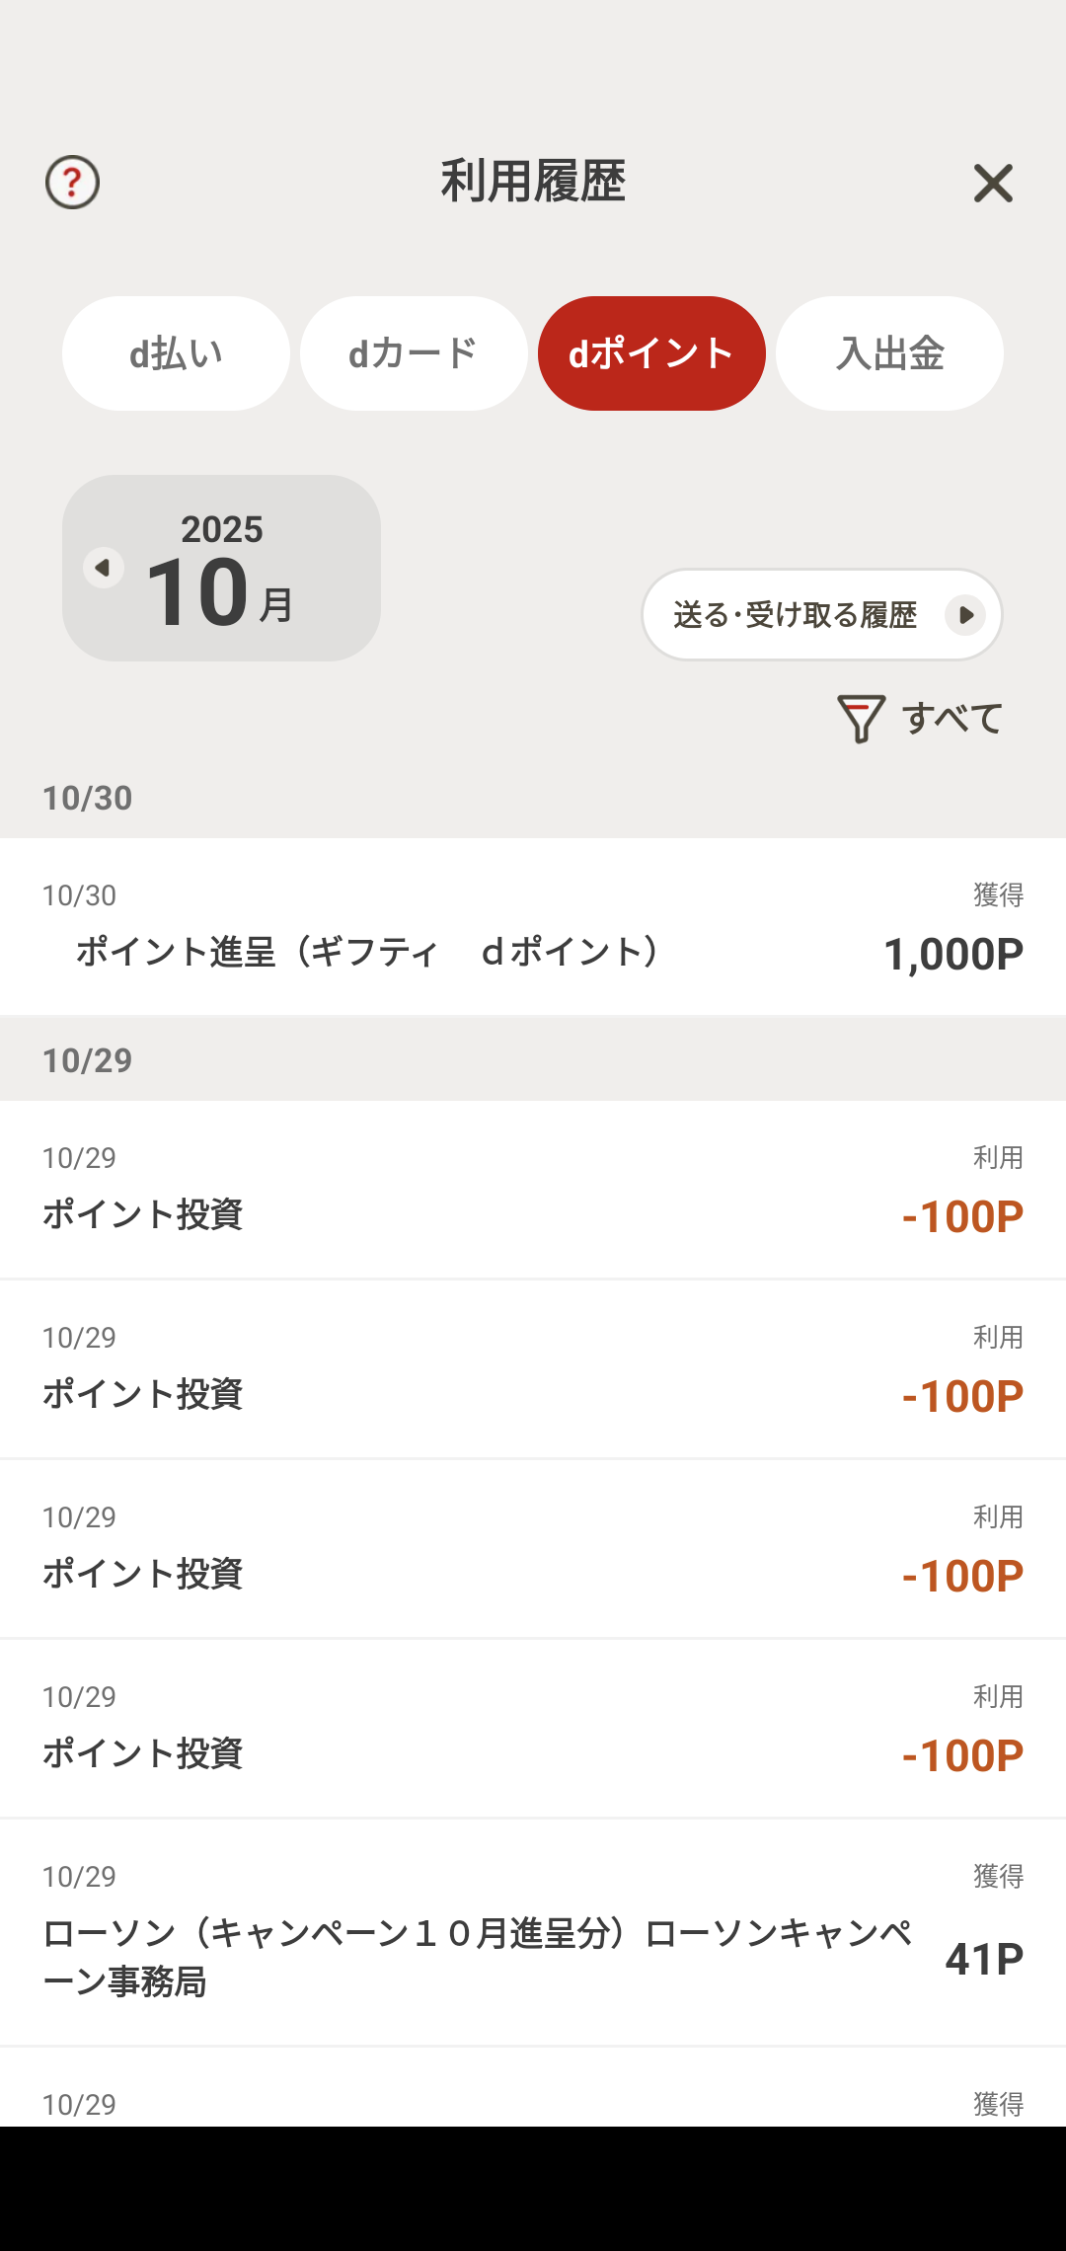The image size is (1066, 2251).
Task: Switch to the d払い tab
Action: tap(176, 353)
